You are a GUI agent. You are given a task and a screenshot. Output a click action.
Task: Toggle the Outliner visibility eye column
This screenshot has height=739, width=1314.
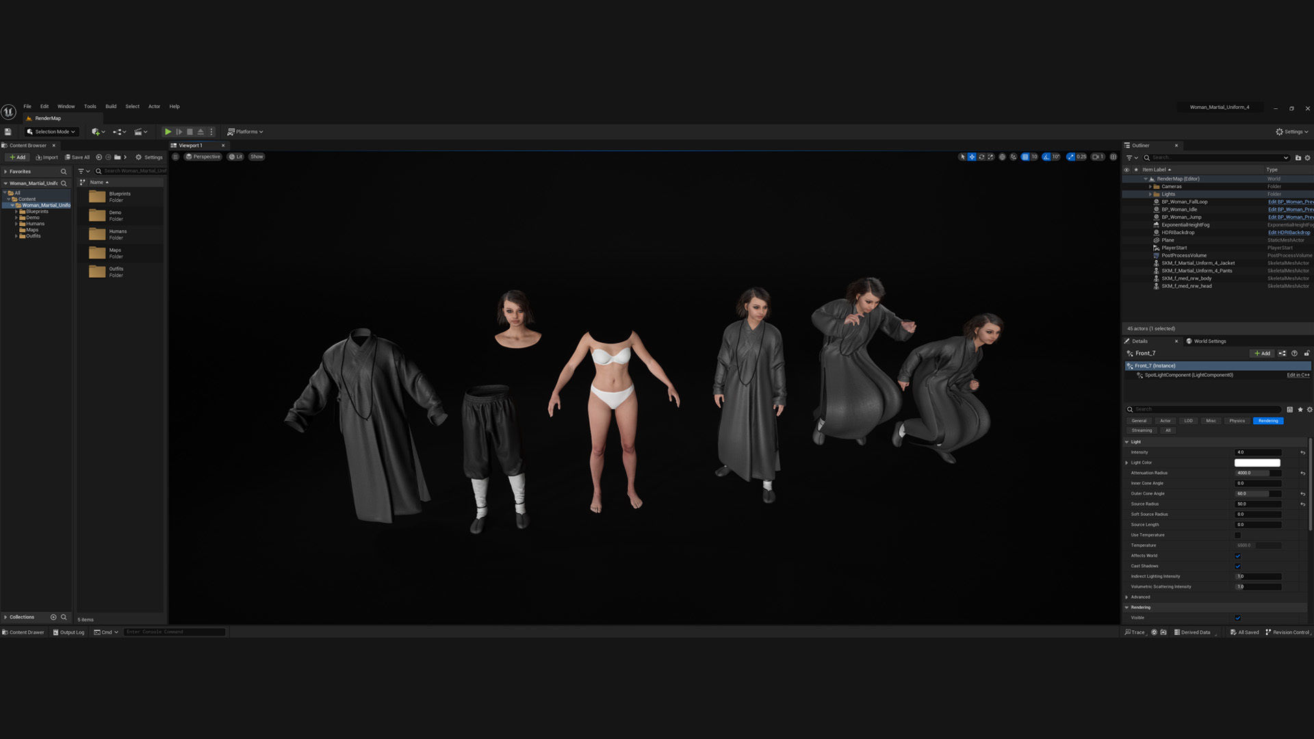[x=1126, y=170]
